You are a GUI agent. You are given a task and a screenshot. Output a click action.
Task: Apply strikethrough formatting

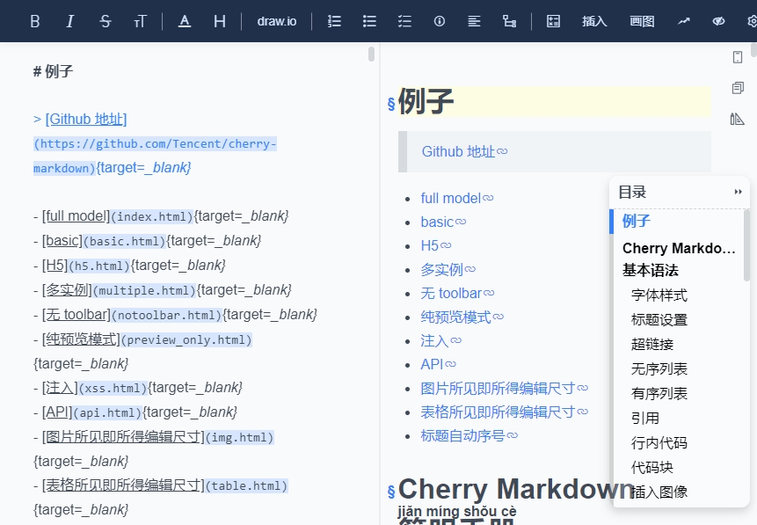(x=106, y=21)
